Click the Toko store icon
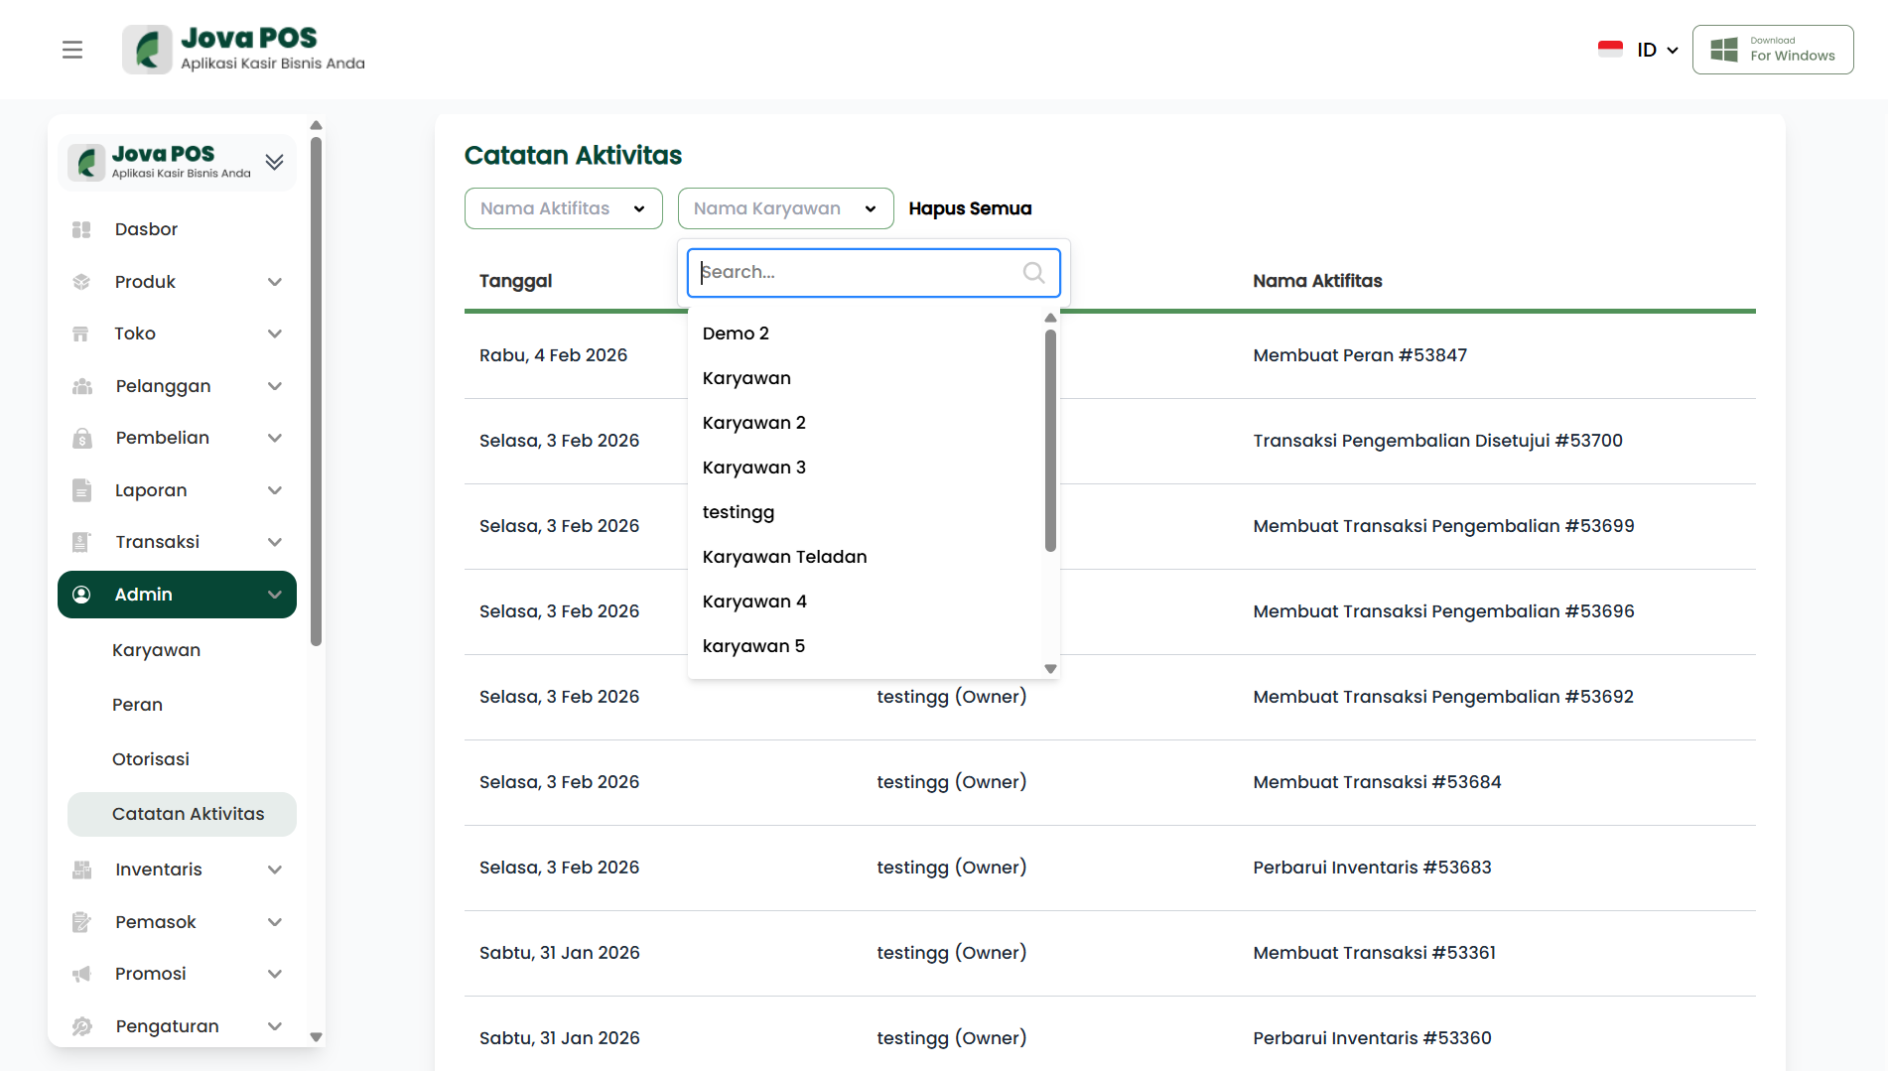The width and height of the screenshot is (1888, 1071). coord(81,334)
